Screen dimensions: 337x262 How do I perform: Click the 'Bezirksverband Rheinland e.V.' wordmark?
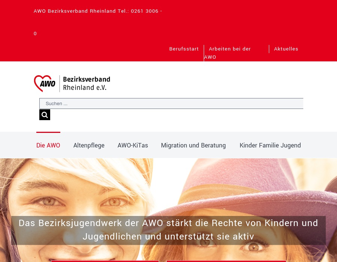click(86, 83)
